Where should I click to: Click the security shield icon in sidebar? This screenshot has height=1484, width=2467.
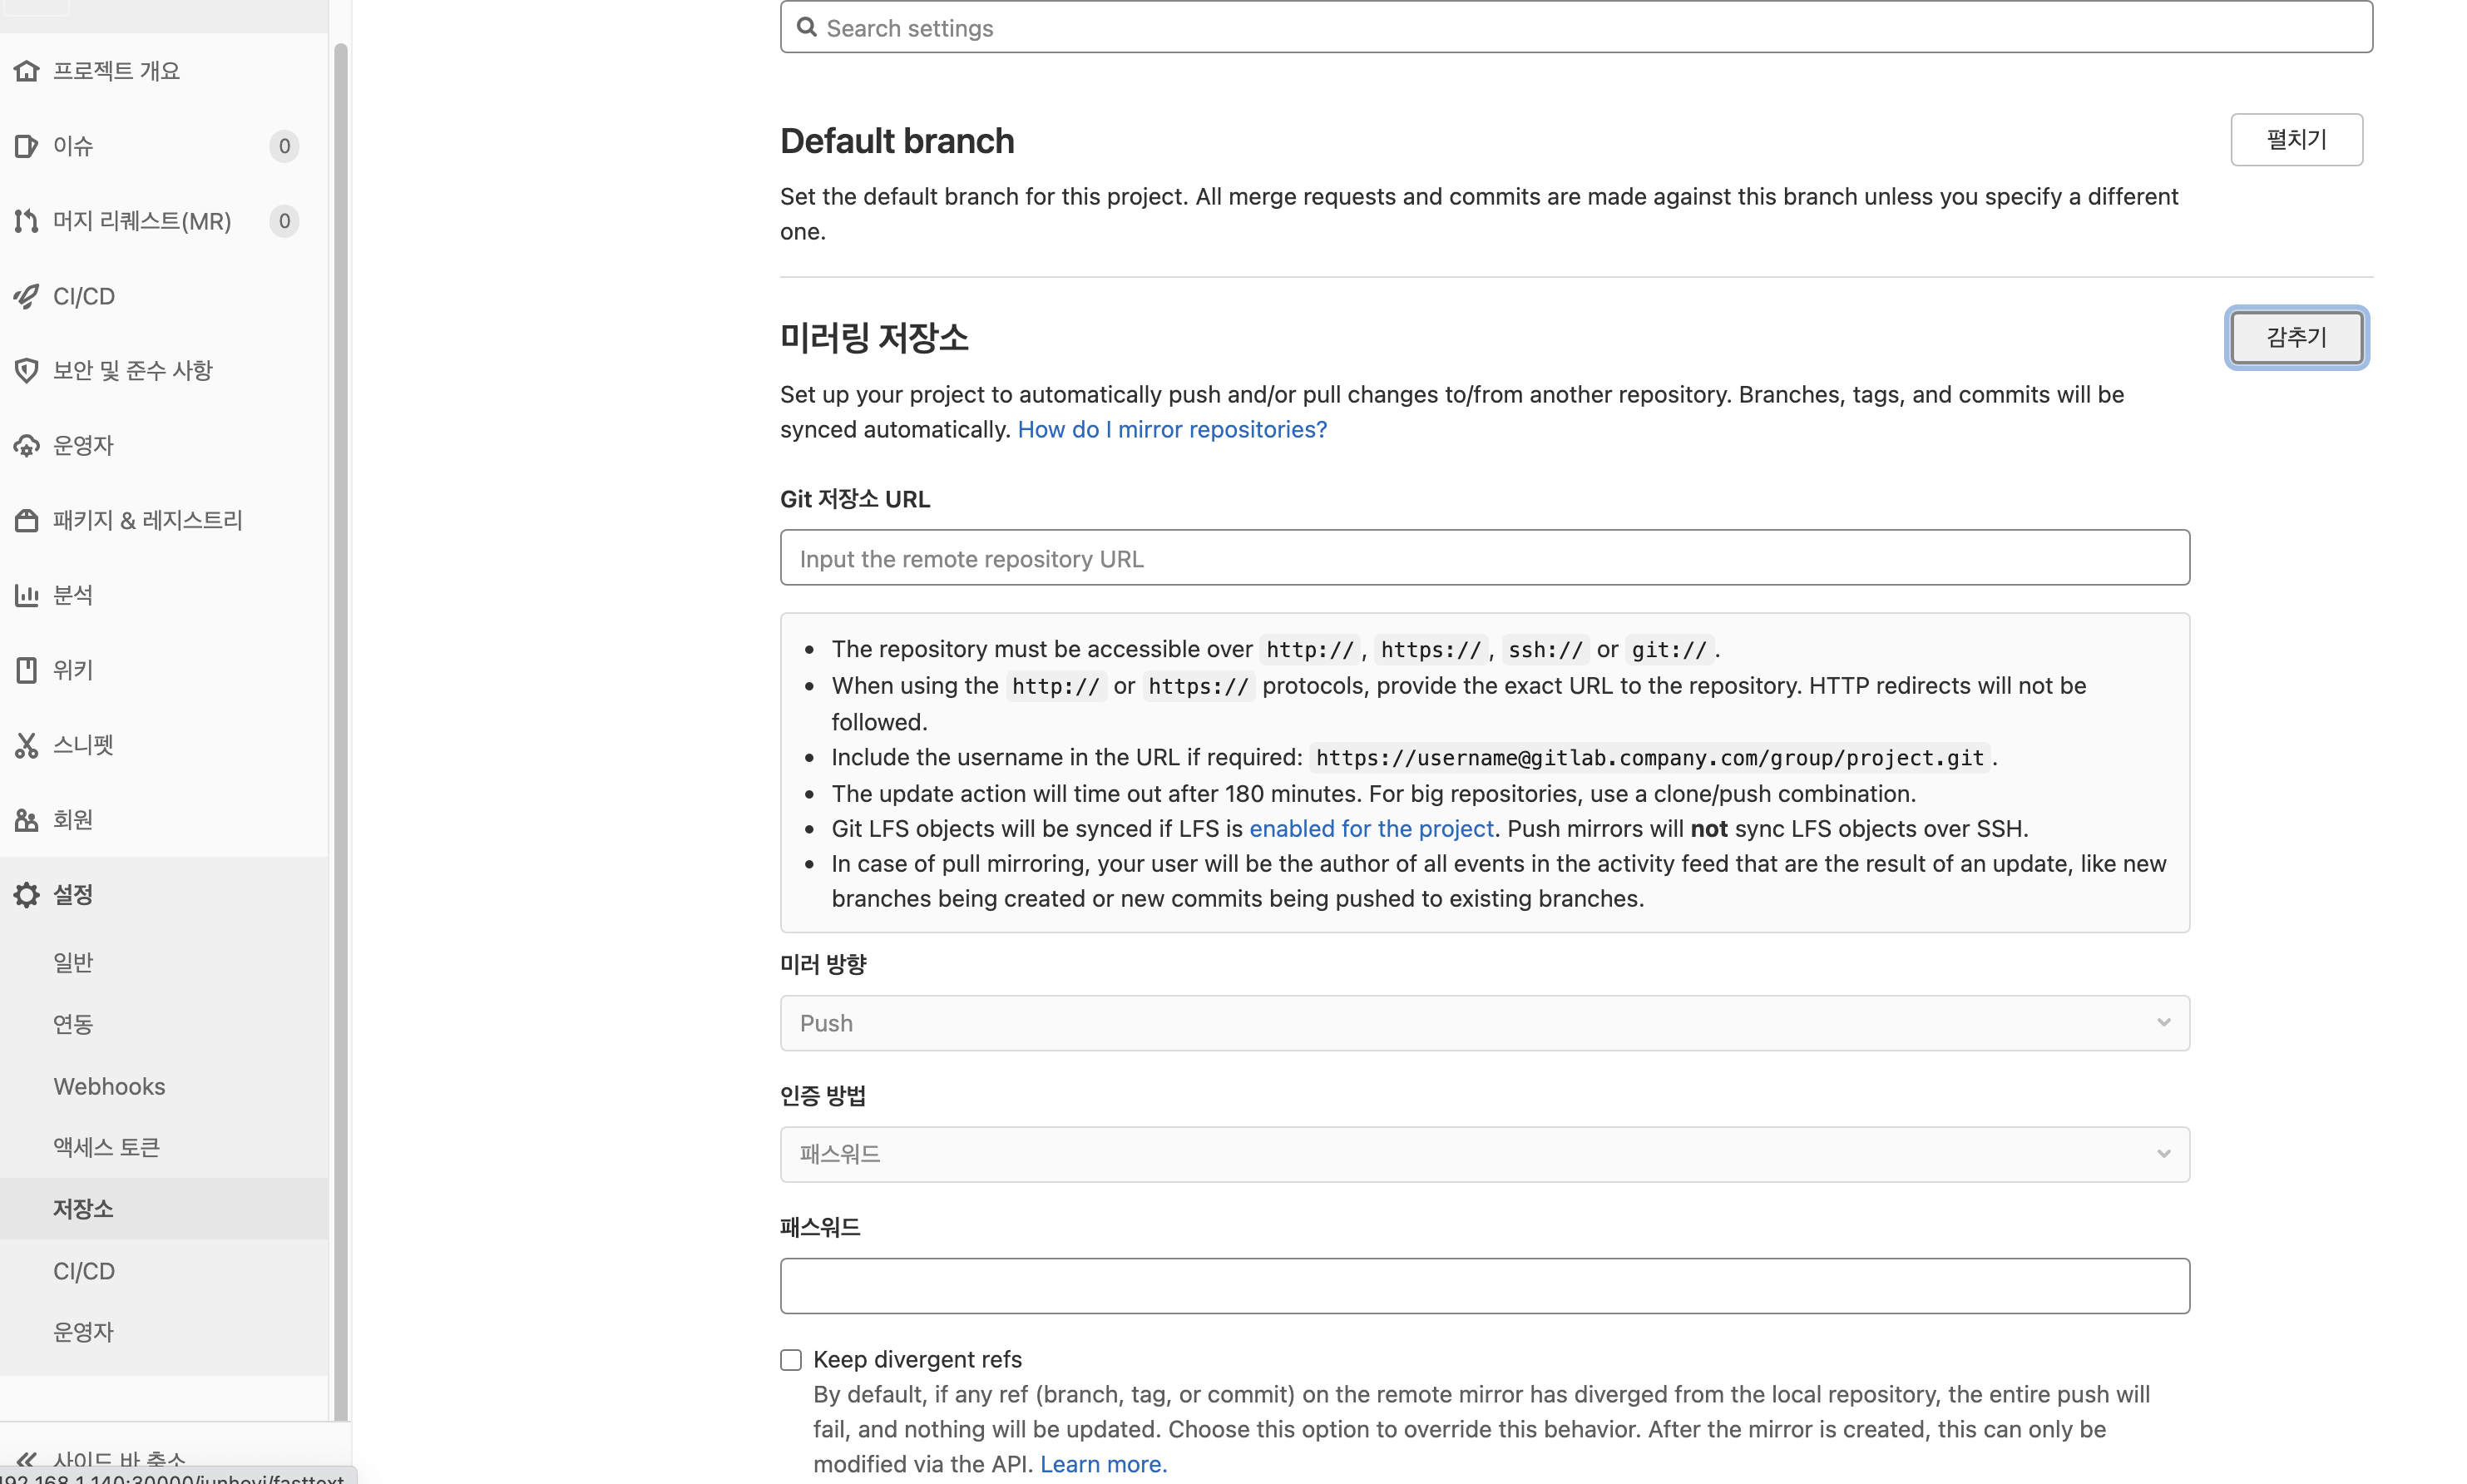(27, 371)
